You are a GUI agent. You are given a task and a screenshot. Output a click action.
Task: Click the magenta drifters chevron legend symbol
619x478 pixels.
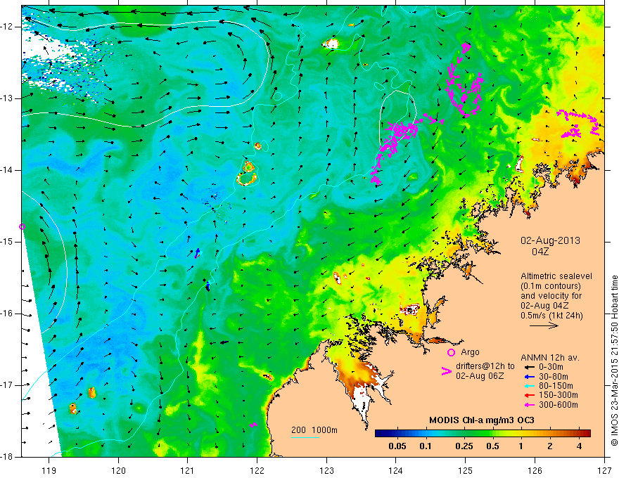click(446, 371)
